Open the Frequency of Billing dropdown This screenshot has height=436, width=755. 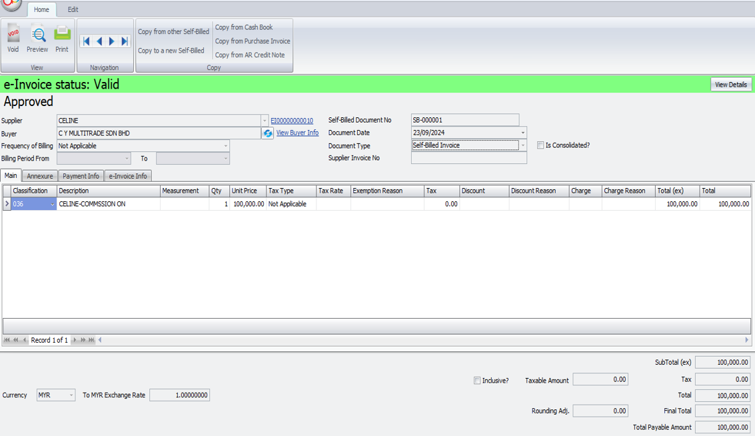[225, 146]
